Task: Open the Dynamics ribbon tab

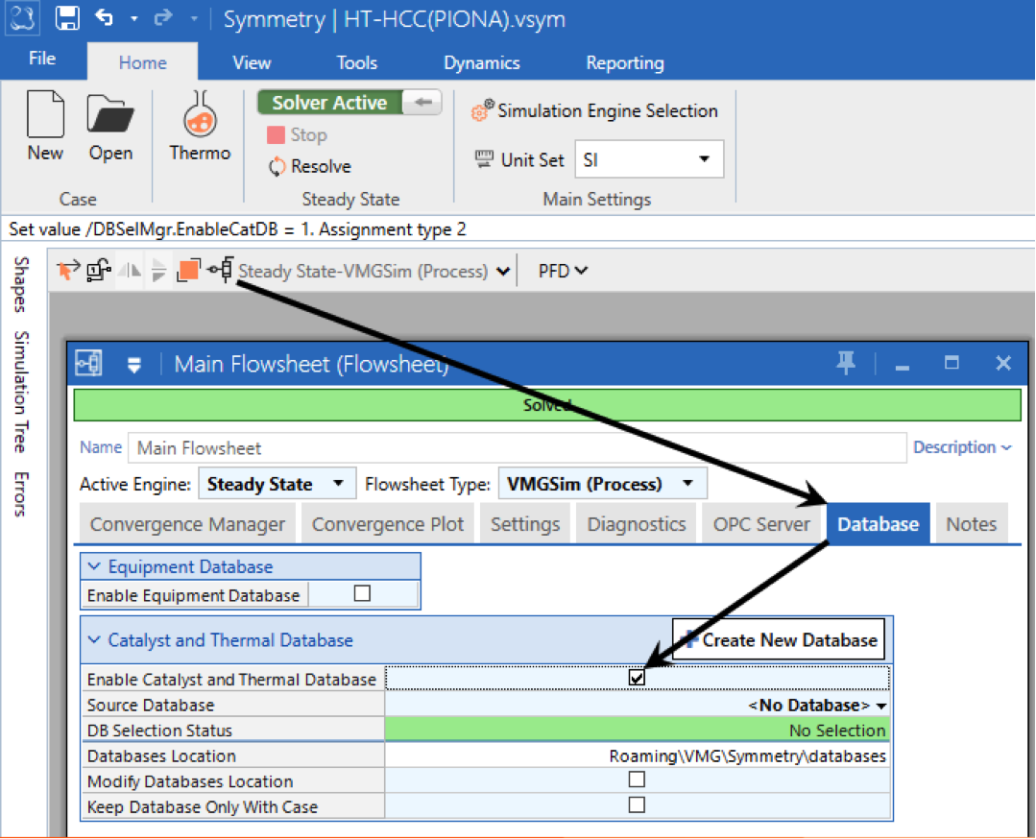Action: (482, 62)
